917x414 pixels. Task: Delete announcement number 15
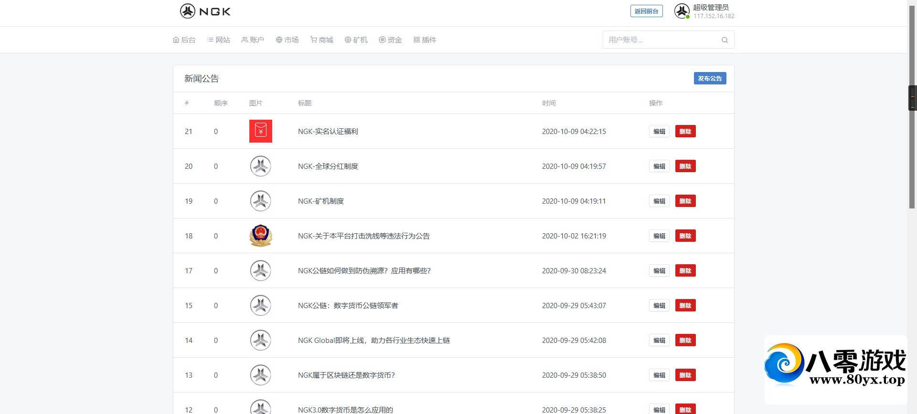tap(685, 305)
